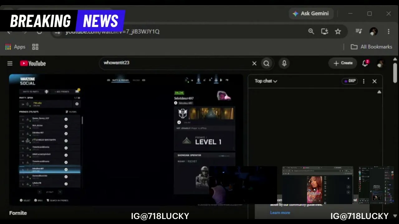Click the pink profile avatar emblem

click(x=224, y=96)
